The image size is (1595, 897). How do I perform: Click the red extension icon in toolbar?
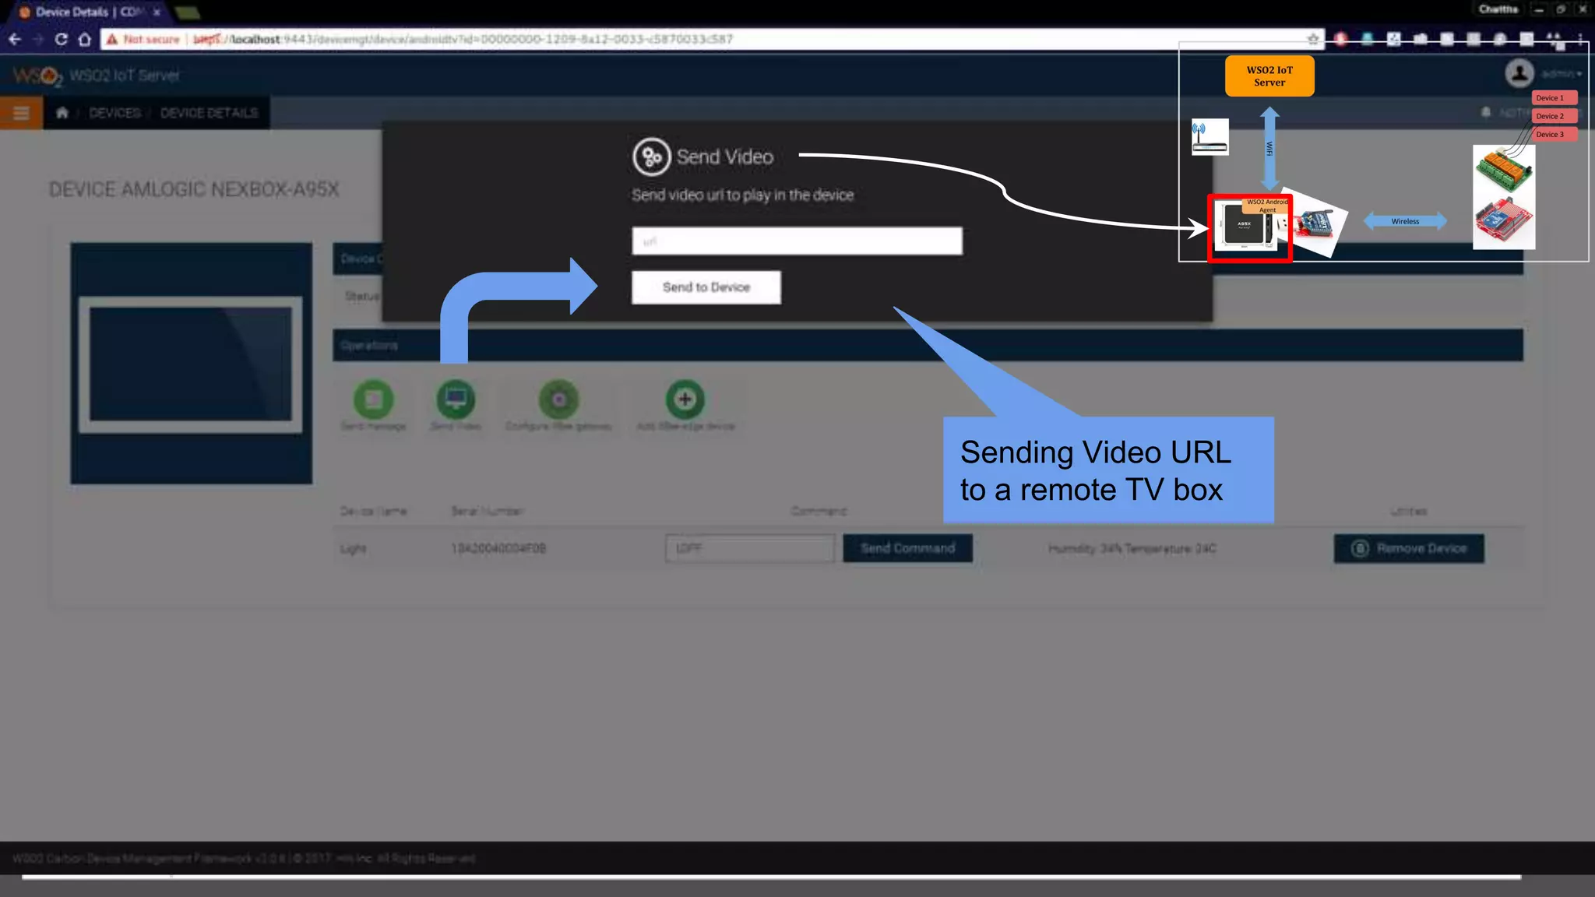(x=1341, y=39)
